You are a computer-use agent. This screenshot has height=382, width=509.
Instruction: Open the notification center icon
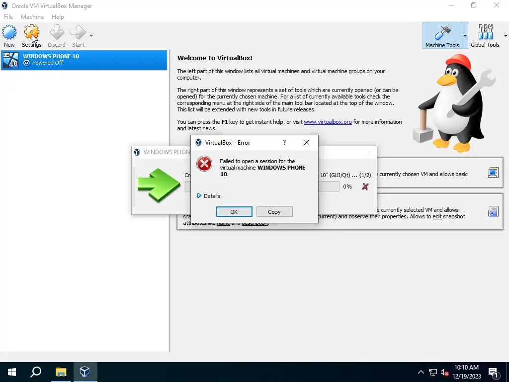click(493, 373)
